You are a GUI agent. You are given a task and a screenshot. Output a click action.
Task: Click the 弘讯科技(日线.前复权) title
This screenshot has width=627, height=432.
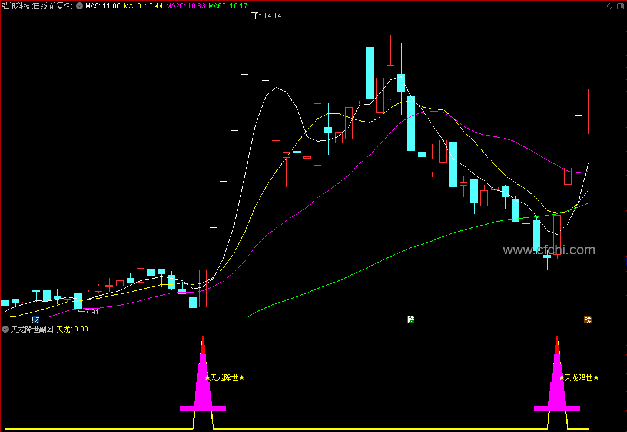pyautogui.click(x=38, y=6)
